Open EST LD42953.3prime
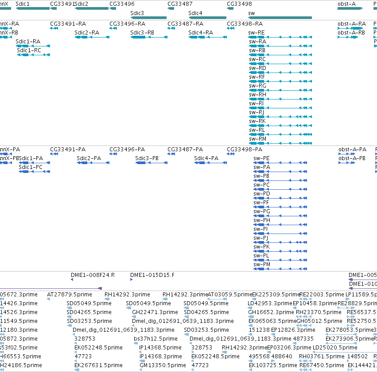This screenshot has height=372, width=377. click(x=250, y=308)
